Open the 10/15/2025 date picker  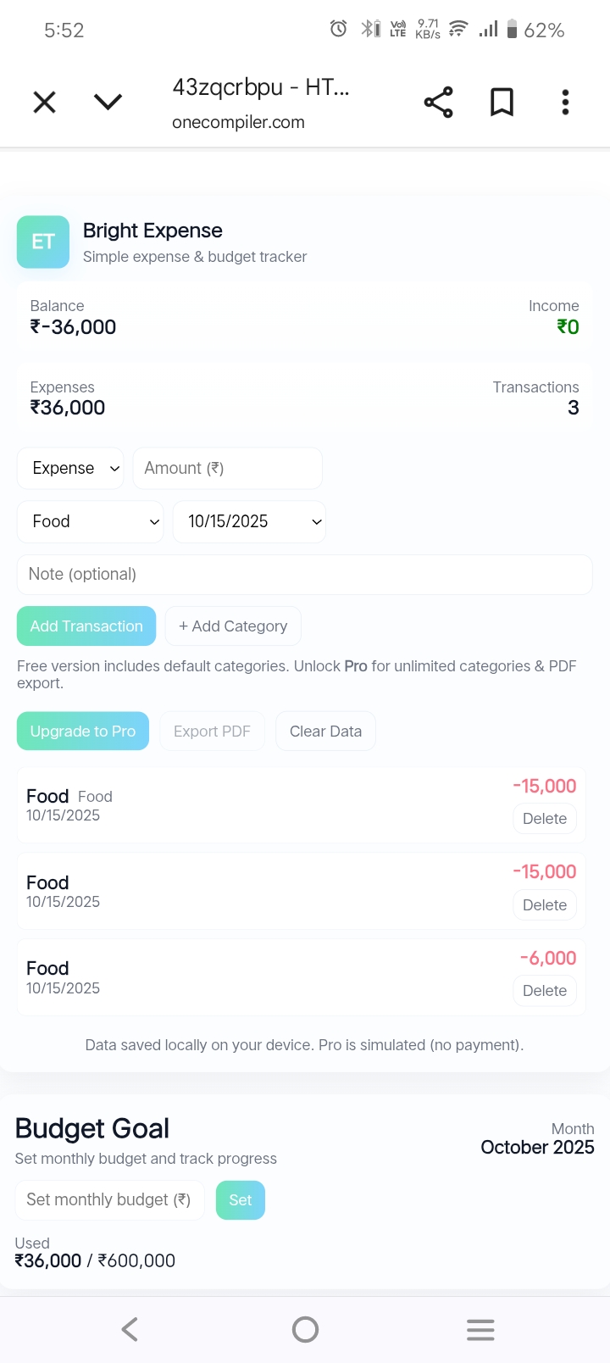249,521
